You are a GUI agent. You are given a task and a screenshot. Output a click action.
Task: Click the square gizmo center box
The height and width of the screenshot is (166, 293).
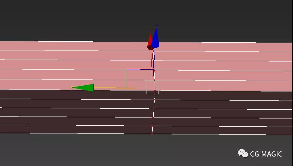(x=152, y=88)
